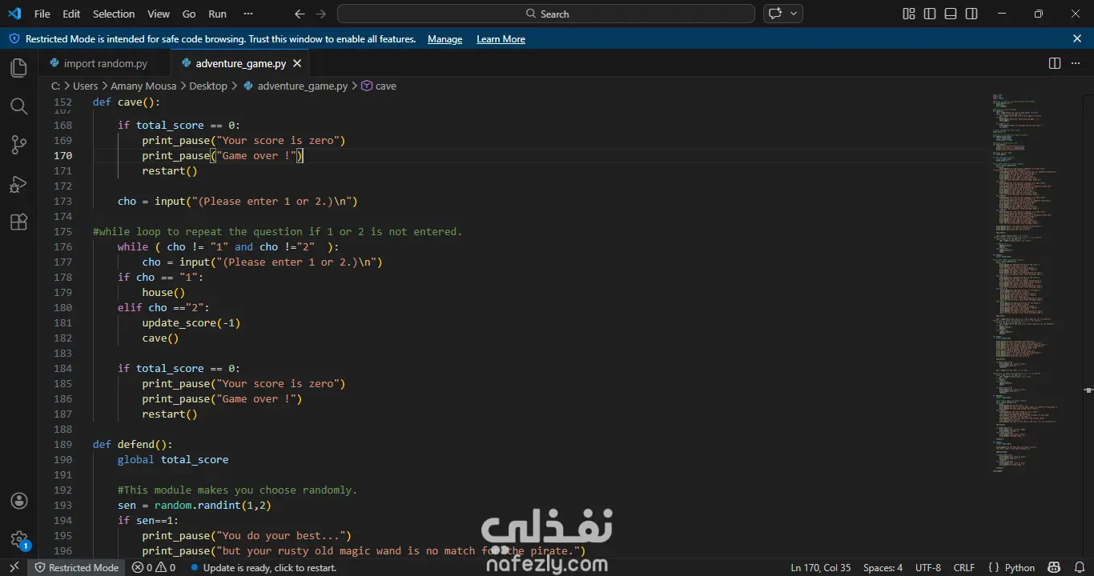The width and height of the screenshot is (1094, 576).
Task: Open the Copilot chat icon in title bar
Action: coord(774,14)
